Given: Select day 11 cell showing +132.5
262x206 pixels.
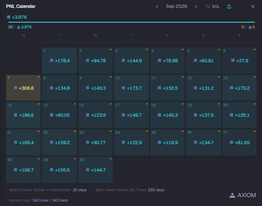Looking at the screenshot, I should coord(167,88).
